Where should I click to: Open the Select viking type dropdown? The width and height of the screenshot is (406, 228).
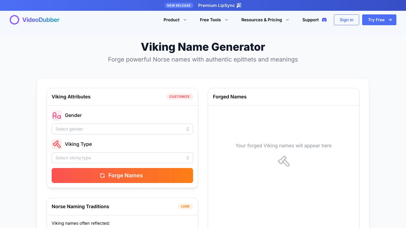tap(122, 158)
